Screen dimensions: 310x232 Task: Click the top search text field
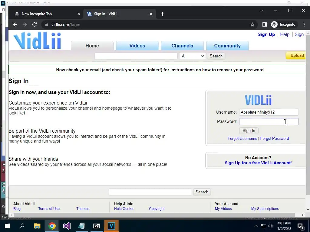pyautogui.click(x=136, y=56)
